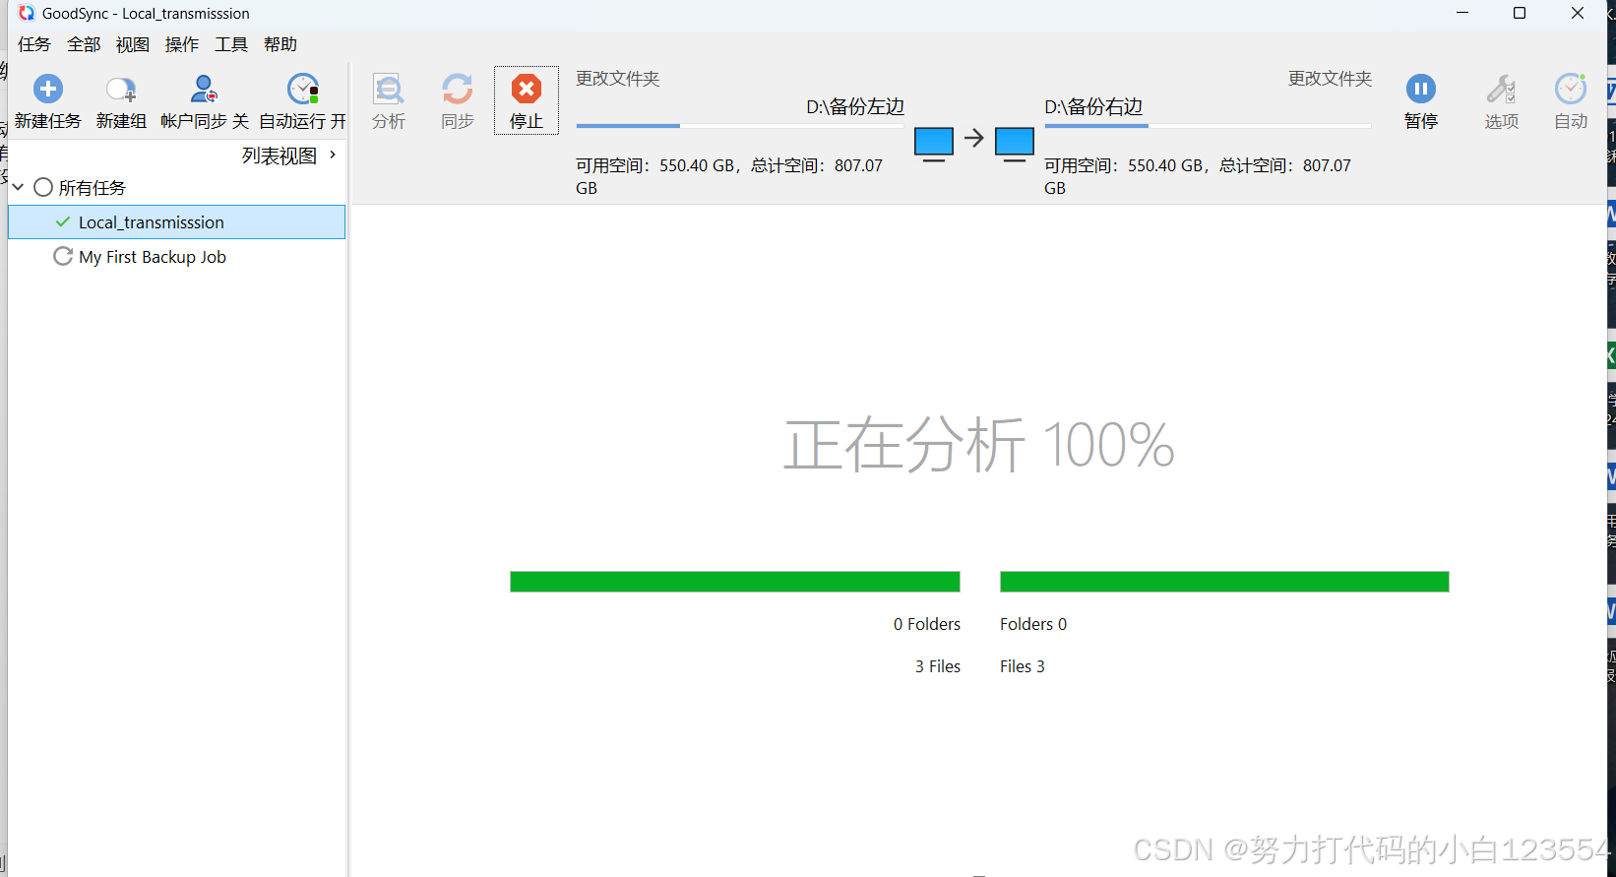Select the Local_transmisssion job
Viewport: 1616px width, 877px height.
tap(176, 222)
